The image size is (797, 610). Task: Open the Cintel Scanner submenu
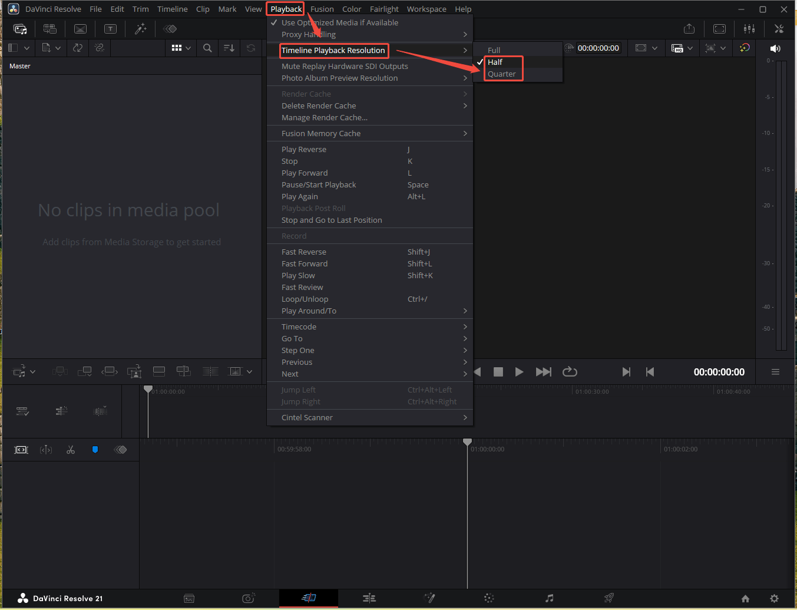[370, 417]
